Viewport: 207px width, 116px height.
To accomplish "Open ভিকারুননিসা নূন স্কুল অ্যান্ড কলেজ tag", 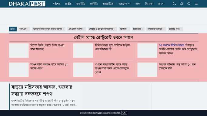I will (48, 29).
